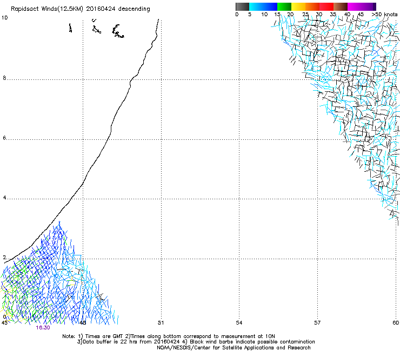This screenshot has width=400, height=351.
Task: Click the latitude label '6' on left axis
Action: pos(4,138)
